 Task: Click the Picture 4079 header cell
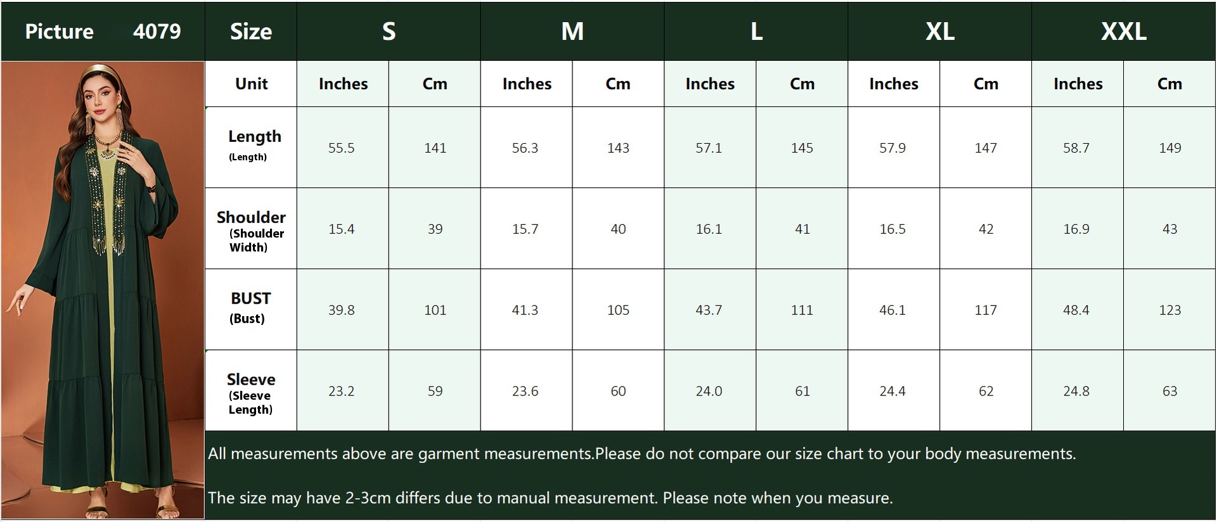pyautogui.click(x=103, y=31)
